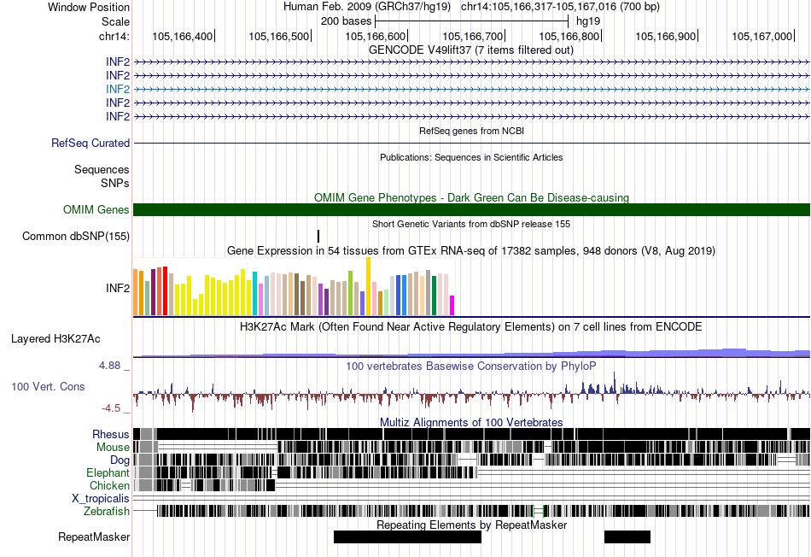The width and height of the screenshot is (811, 557).
Task: Click the OMIM Genes track label
Action: pos(96,209)
